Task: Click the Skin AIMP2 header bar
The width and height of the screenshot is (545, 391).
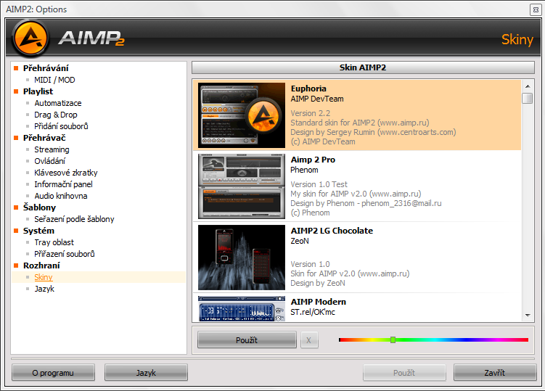Action: click(x=363, y=67)
